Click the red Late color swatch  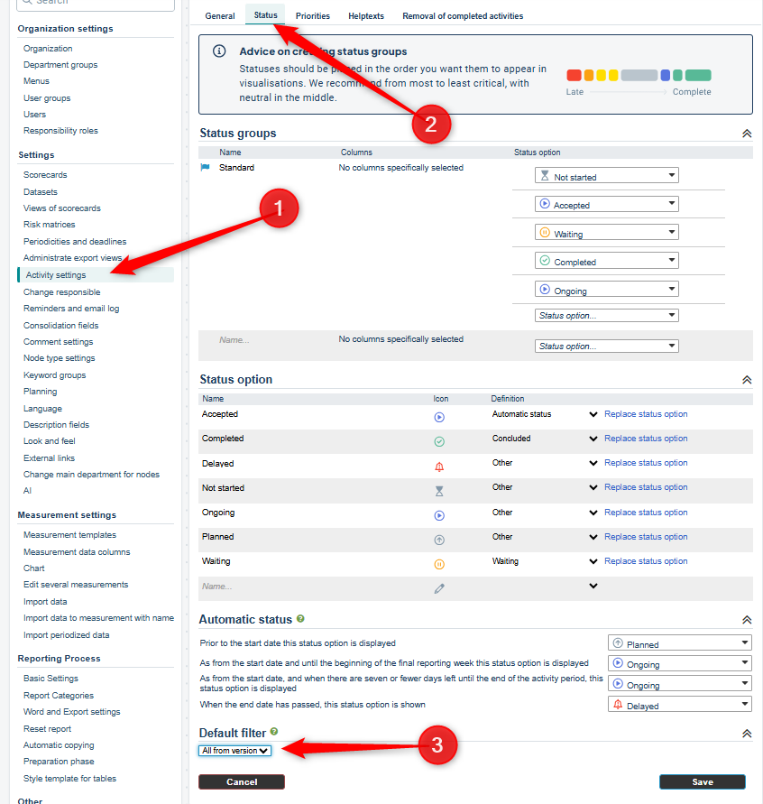click(x=574, y=76)
